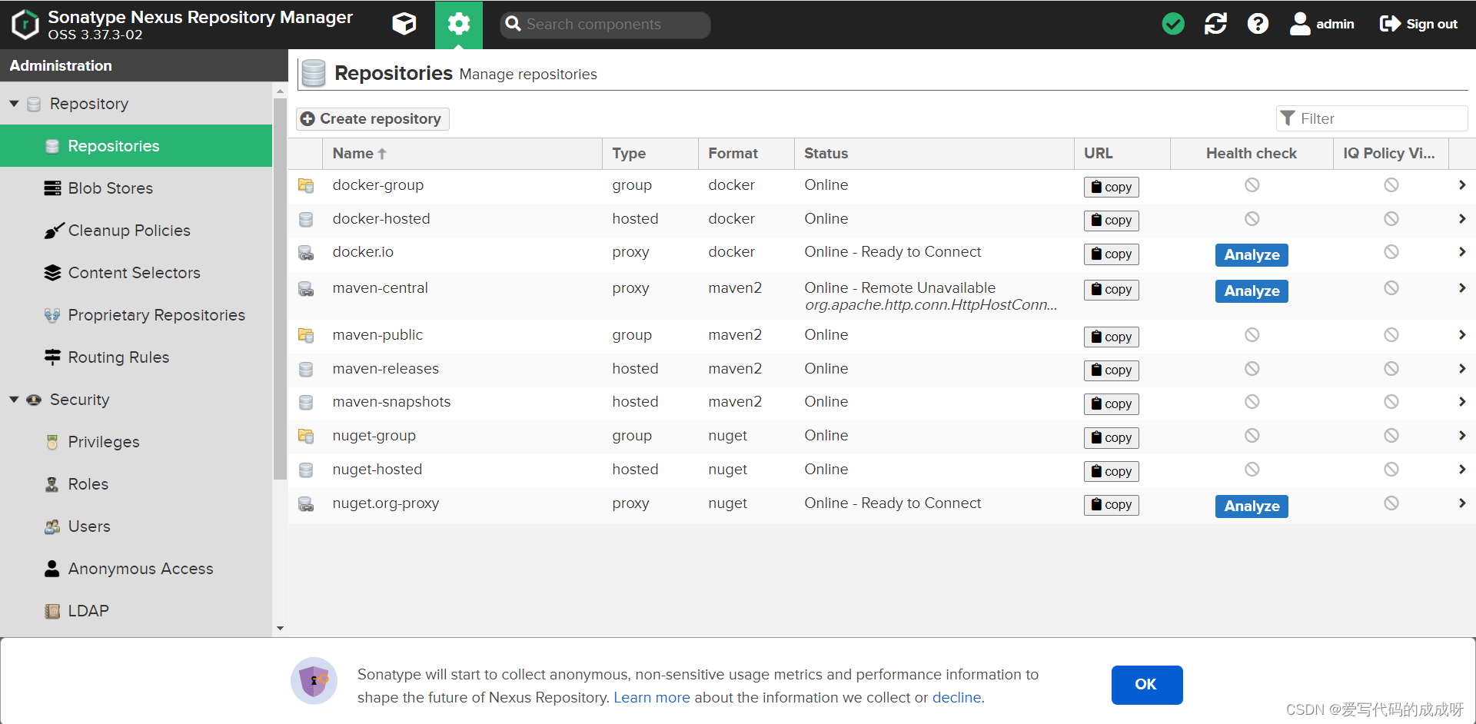Copy URL of nuget-group repository
1476x724 pixels.
click(1111, 437)
